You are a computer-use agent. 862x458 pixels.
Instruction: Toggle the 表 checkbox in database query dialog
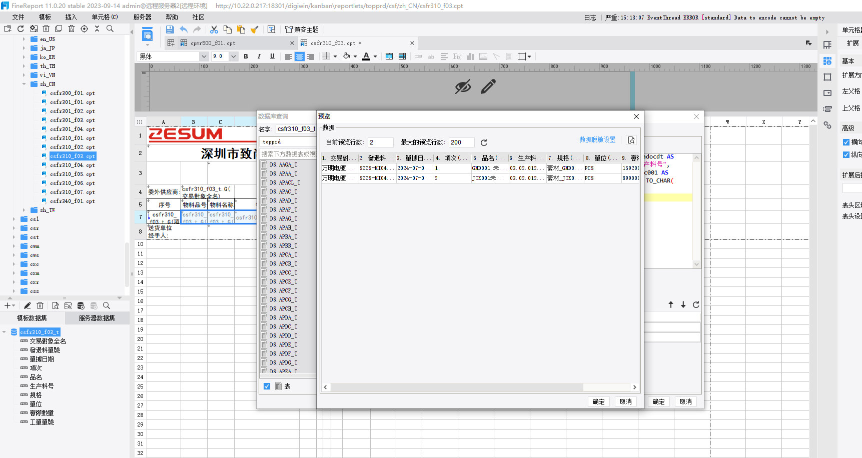coord(267,386)
